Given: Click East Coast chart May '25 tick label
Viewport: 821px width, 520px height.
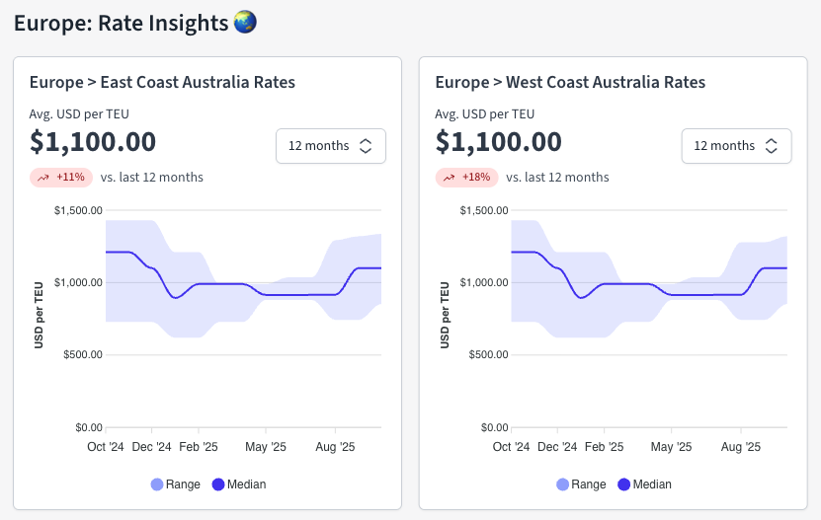Looking at the screenshot, I should [x=266, y=447].
